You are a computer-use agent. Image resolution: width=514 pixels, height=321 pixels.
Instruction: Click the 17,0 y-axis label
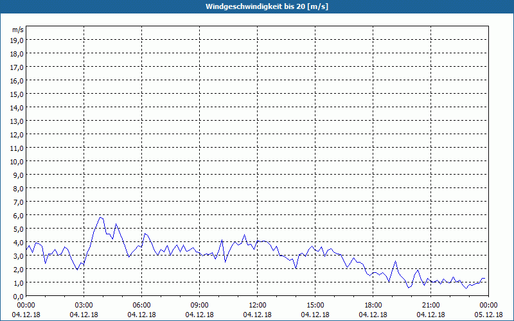pos(17,67)
